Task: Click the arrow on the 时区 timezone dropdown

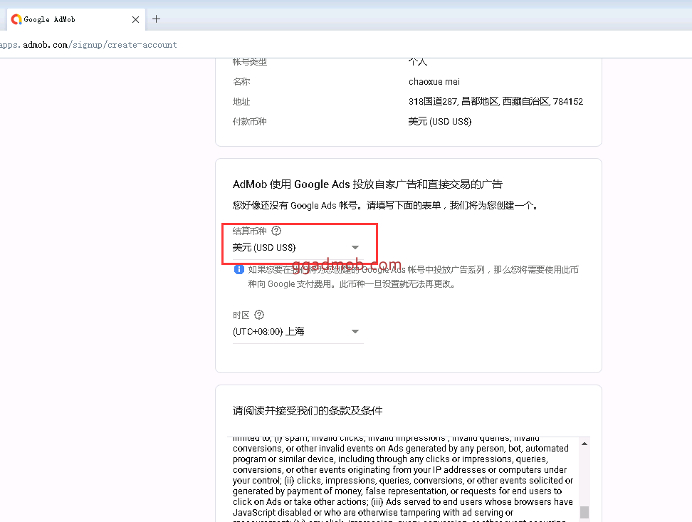Action: pos(355,332)
